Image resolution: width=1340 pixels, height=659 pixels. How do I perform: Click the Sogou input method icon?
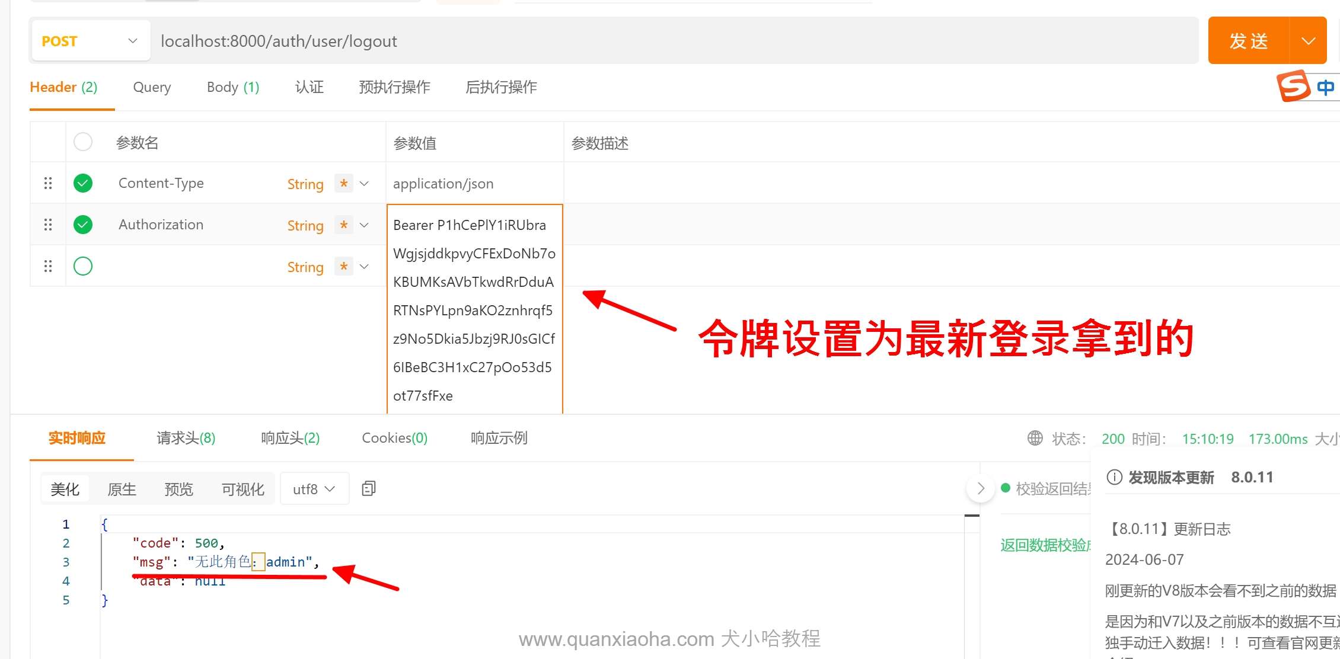1293,87
